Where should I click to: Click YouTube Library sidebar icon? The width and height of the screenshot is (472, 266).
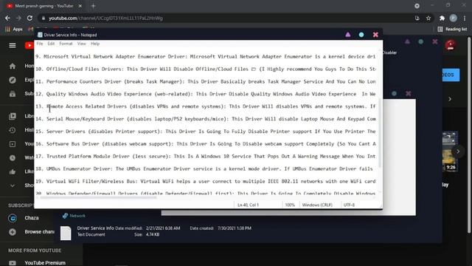[13, 116]
